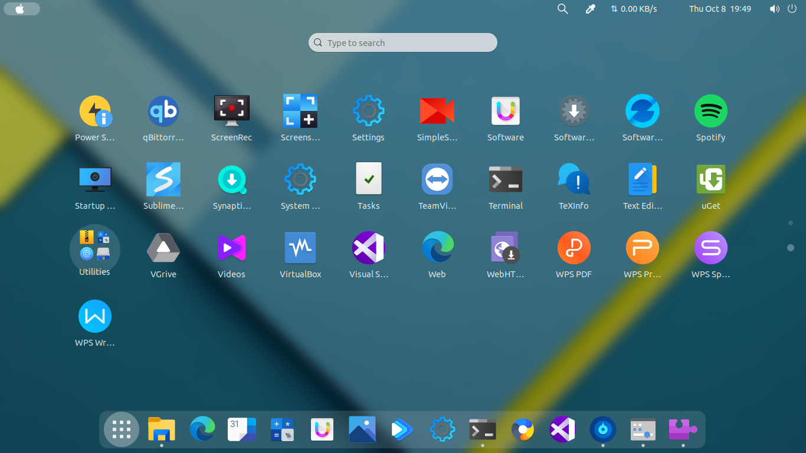
Task: Open the Image Viewer in the dock
Action: pos(362,429)
